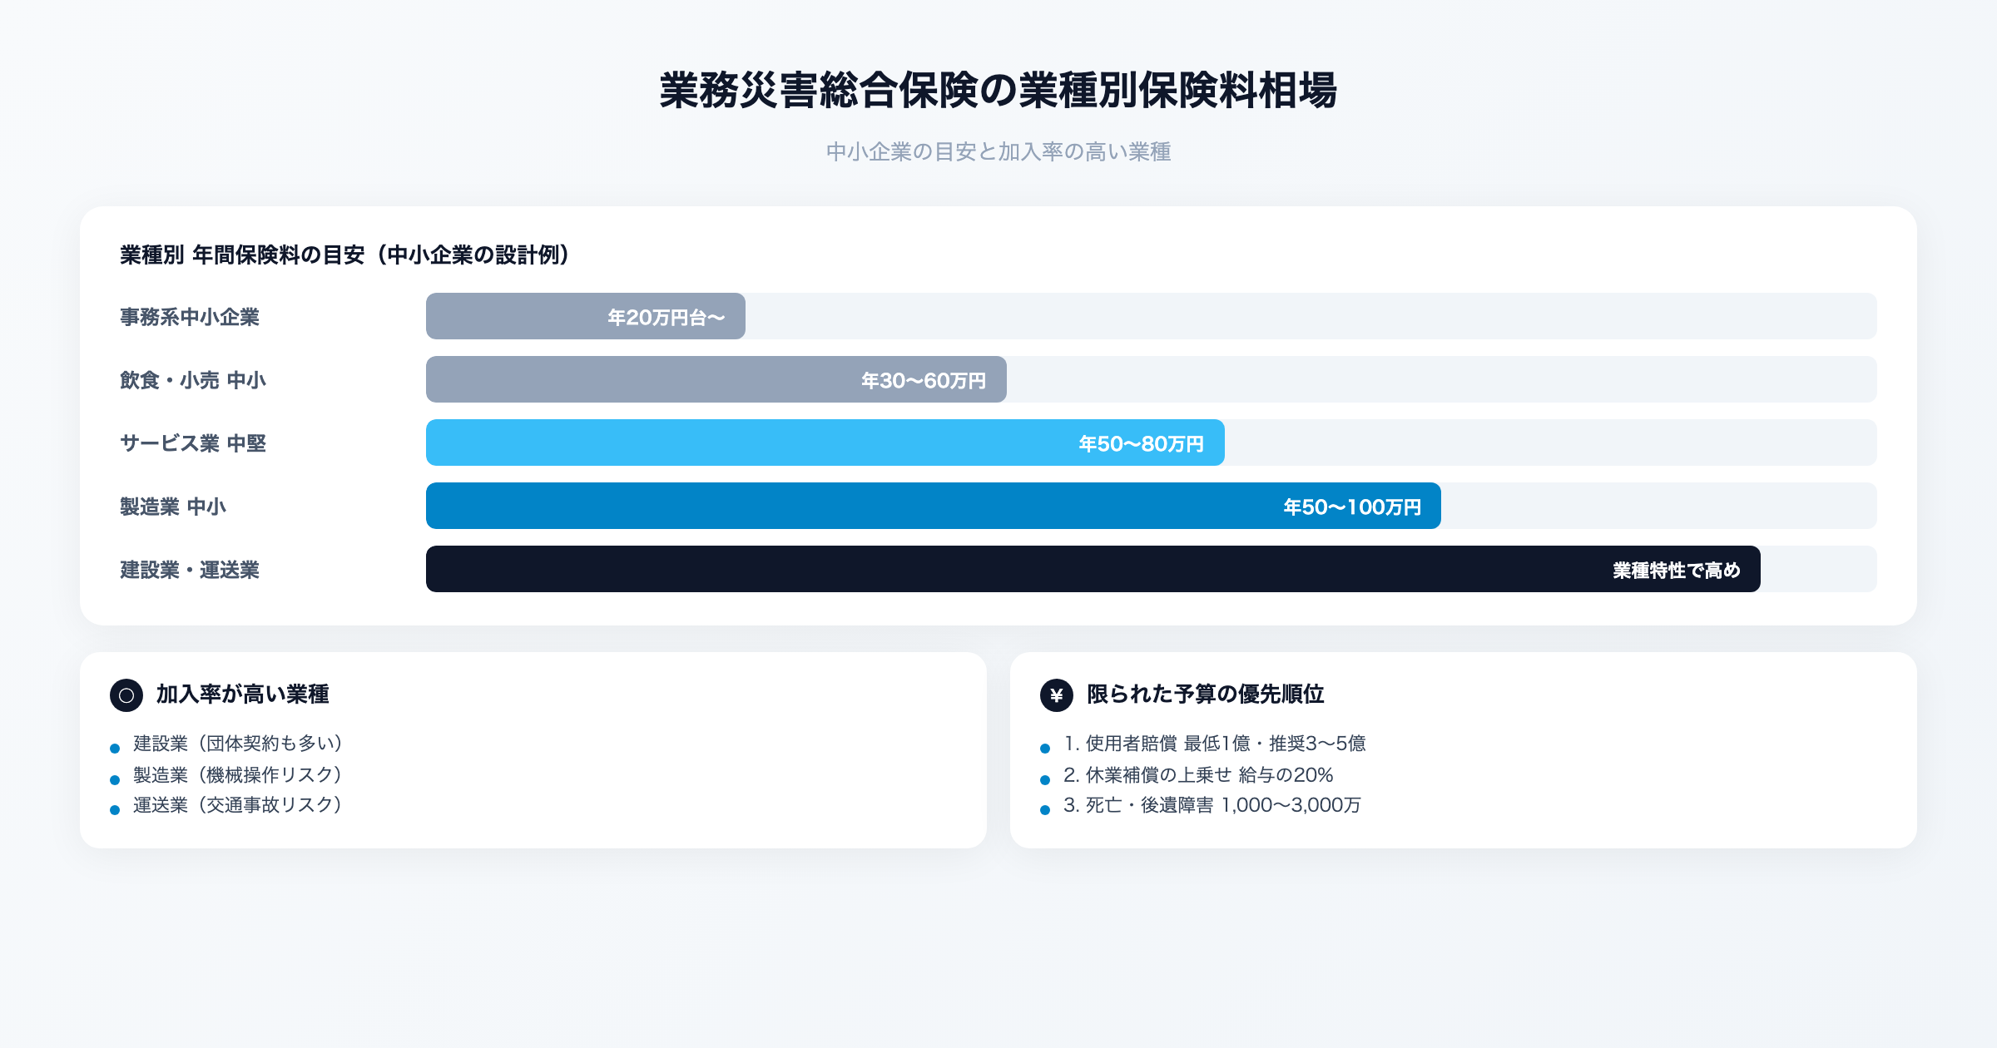Click the card heading 加入率が高い業種
Image resolution: width=1997 pixels, height=1048 pixels.
click(243, 694)
